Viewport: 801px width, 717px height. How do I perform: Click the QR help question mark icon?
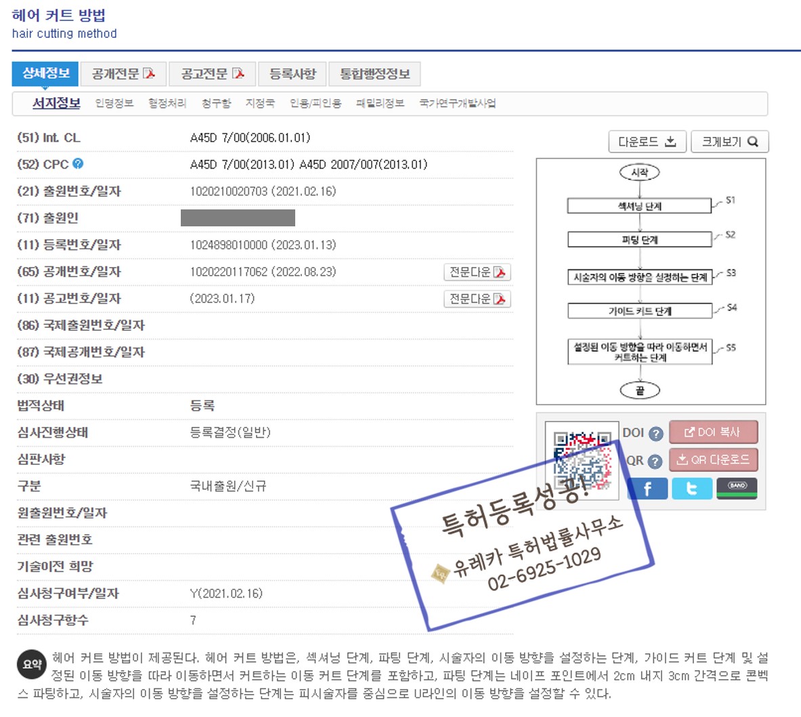click(654, 462)
